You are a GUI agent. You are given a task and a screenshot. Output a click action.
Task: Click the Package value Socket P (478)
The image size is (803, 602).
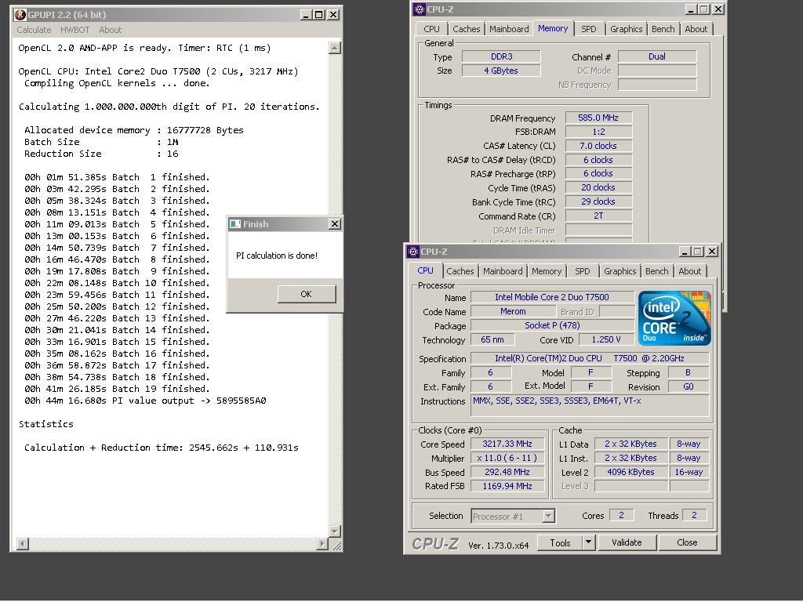tap(552, 325)
